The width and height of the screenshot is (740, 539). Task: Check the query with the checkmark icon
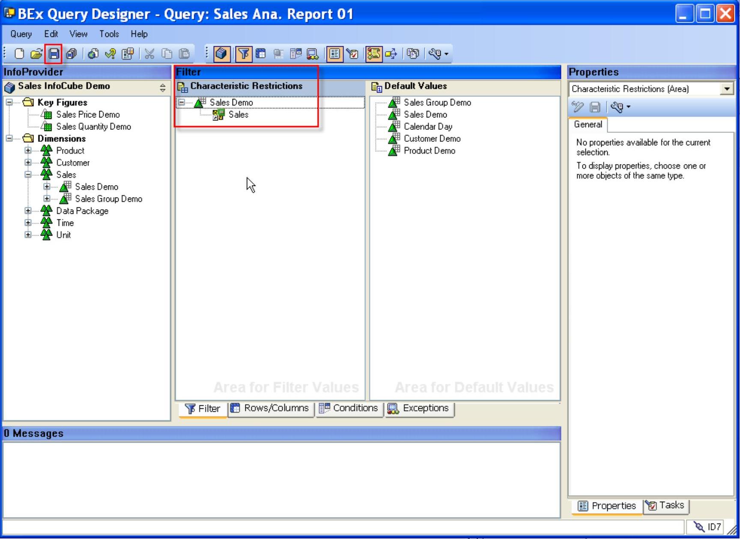click(110, 54)
